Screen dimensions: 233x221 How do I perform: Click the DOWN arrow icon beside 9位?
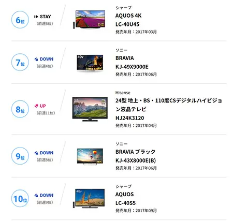[x=36, y=153]
